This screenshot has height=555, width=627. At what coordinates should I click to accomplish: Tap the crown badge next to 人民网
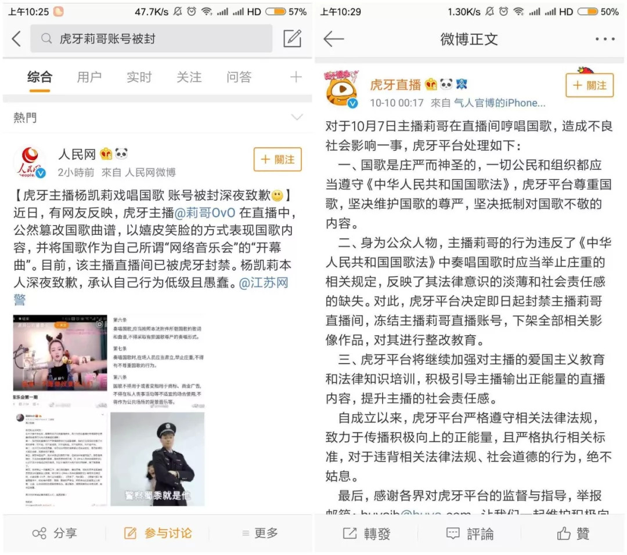[106, 154]
